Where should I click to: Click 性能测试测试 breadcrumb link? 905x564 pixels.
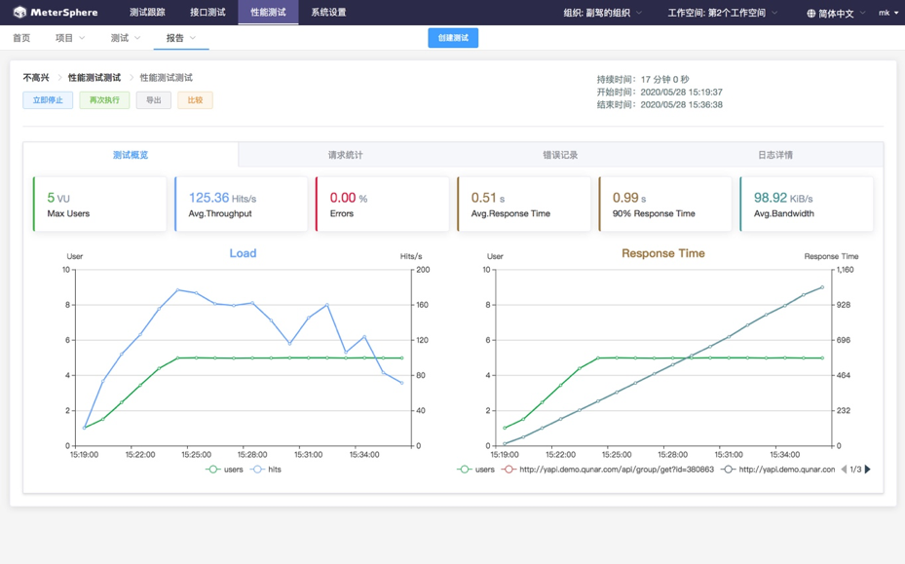click(x=94, y=77)
